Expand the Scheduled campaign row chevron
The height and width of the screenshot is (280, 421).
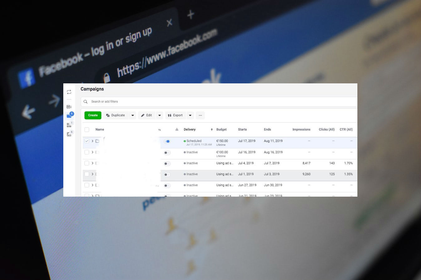92,141
